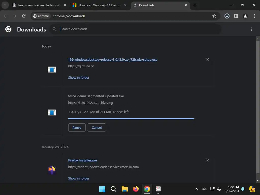Toggle the side panel icon

236,16
